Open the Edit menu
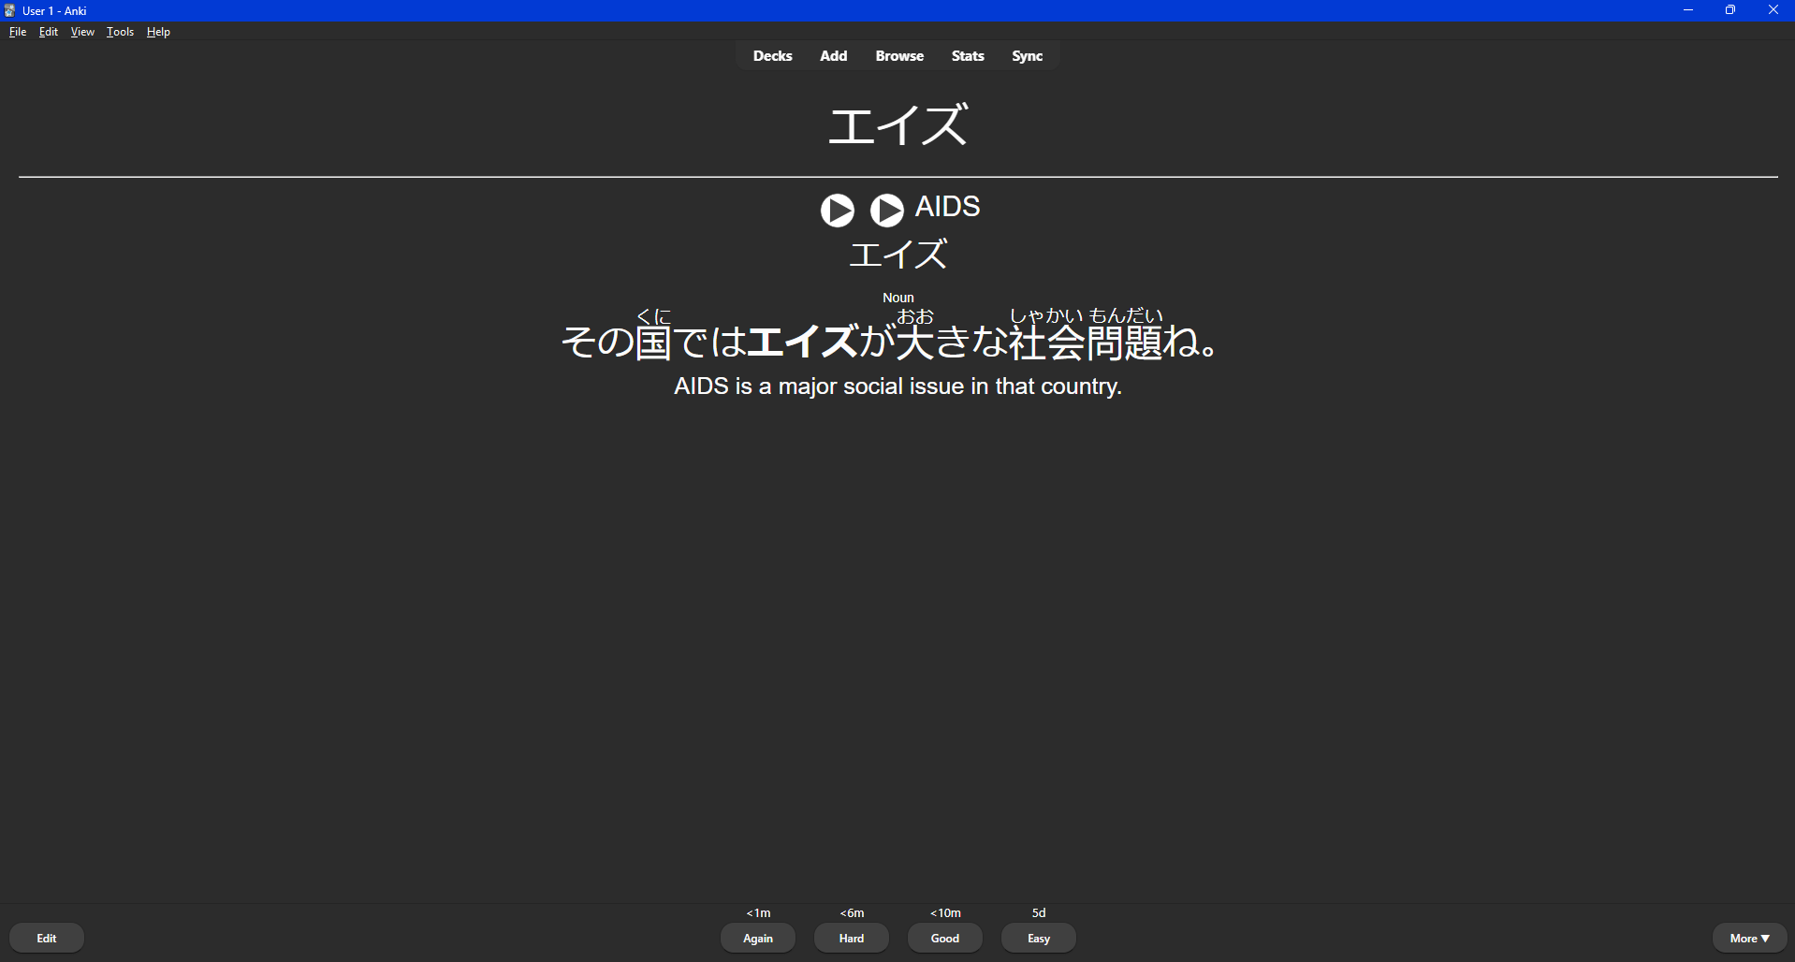Viewport: 1795px width, 962px height. click(49, 32)
